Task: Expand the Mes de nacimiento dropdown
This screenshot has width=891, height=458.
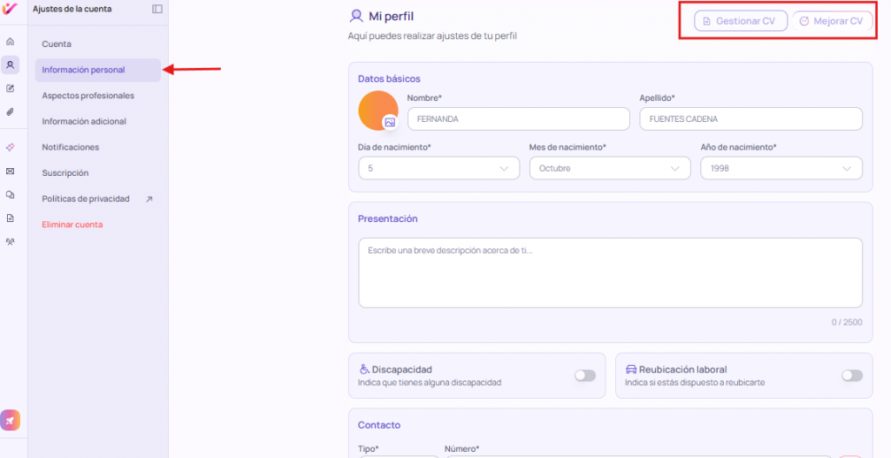Action: click(x=609, y=168)
